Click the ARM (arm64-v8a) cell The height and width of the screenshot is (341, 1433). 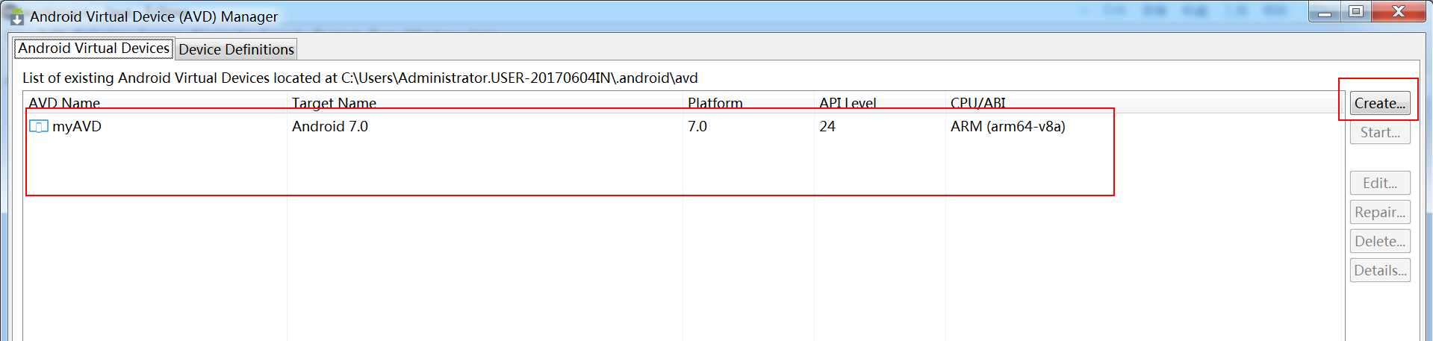(1007, 126)
